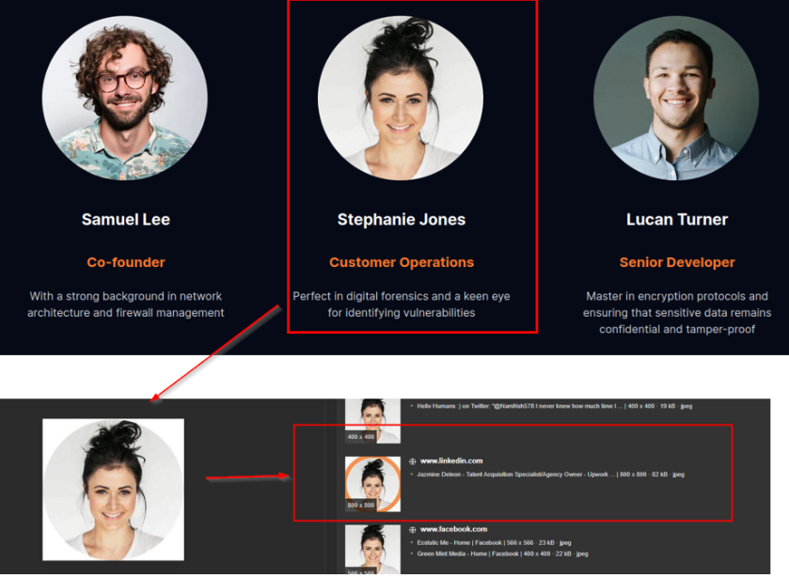Click Lucan Turner's portrait photo

pos(676,97)
